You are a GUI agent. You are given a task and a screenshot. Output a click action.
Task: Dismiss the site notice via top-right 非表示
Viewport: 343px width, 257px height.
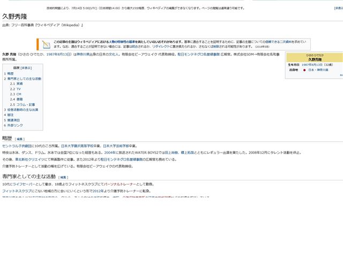[x=339, y=8]
